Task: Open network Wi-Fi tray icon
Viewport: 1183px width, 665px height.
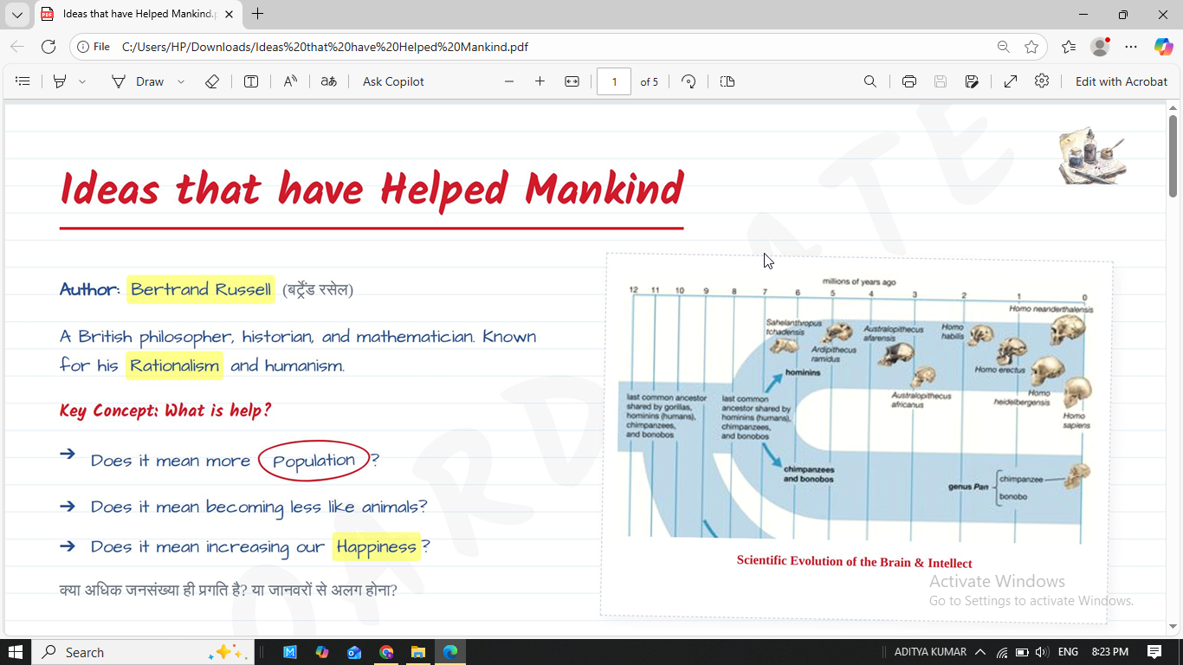Action: coord(1002,652)
